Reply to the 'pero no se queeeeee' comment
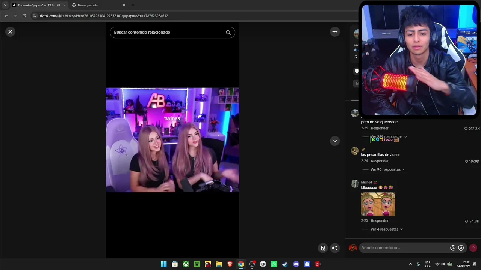This screenshot has height=270, width=481. [x=380, y=128]
